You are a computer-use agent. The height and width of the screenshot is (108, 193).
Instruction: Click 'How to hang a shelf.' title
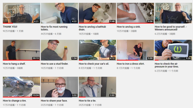coord(14,64)
